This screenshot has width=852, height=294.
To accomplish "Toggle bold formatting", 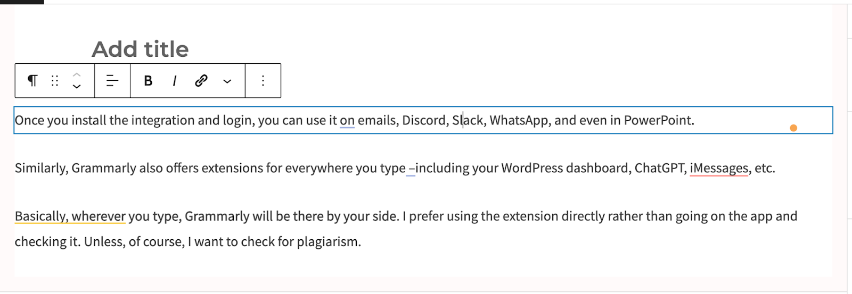I will [x=148, y=80].
